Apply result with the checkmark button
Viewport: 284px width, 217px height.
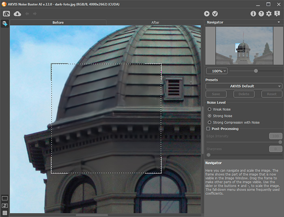[x=215, y=14]
